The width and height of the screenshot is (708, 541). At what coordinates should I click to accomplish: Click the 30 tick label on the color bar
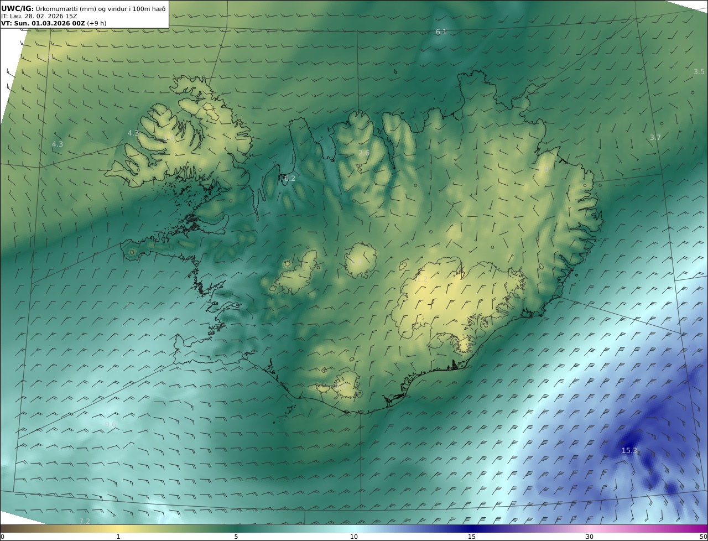pos(590,537)
